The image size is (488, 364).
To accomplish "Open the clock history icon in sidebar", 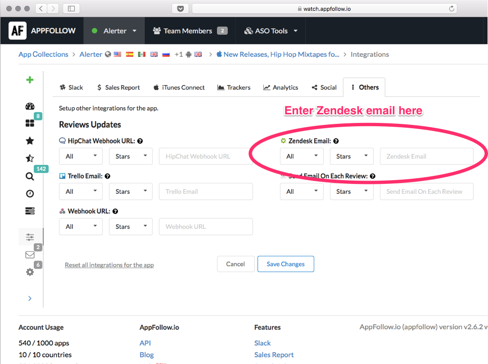I will [30, 194].
